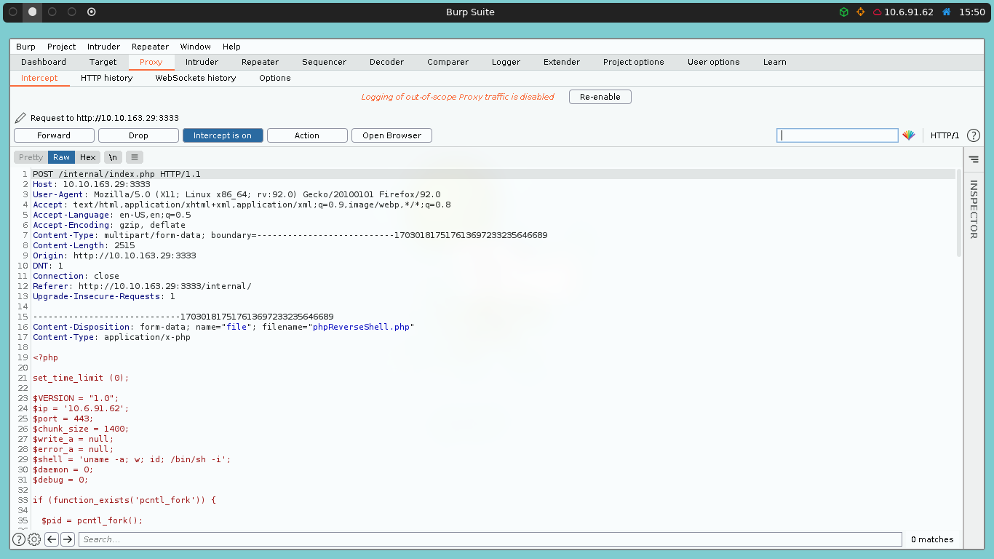994x559 pixels.
Task: Click the green cube tray icon
Action: coord(843,12)
